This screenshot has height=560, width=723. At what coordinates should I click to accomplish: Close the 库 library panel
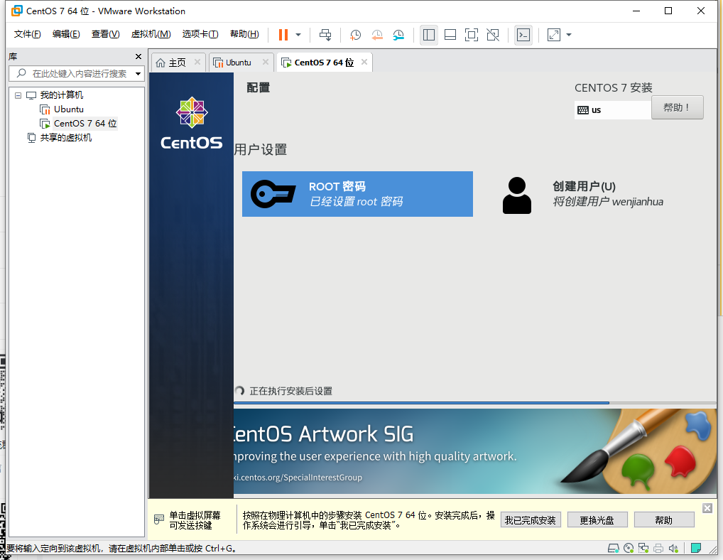pos(138,56)
